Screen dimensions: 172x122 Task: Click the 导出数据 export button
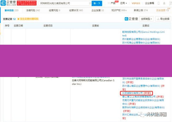(x=163, y=19)
